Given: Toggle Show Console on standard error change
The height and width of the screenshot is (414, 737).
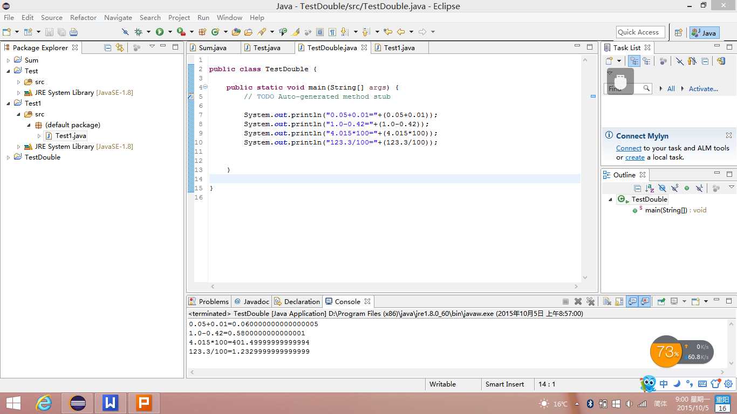Looking at the screenshot, I should point(644,302).
